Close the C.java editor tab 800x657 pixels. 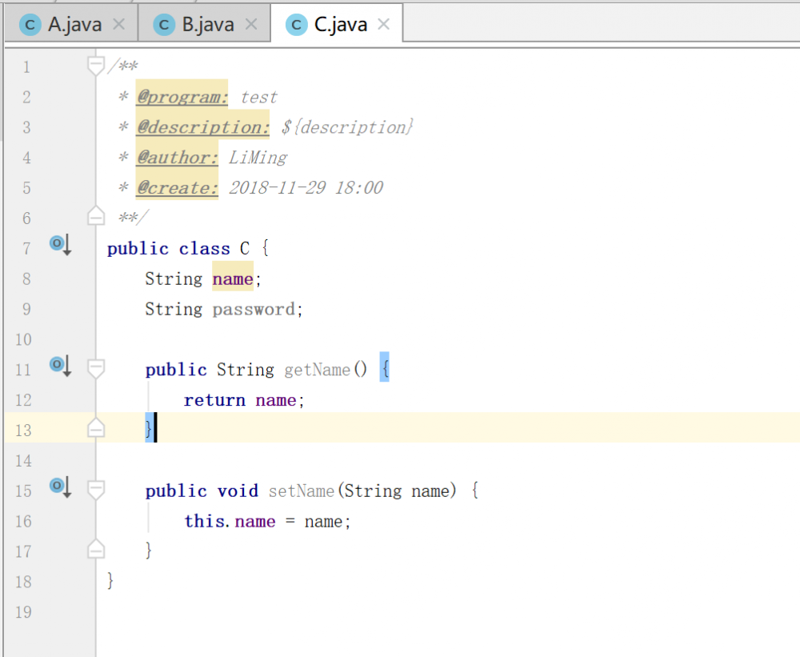[384, 24]
